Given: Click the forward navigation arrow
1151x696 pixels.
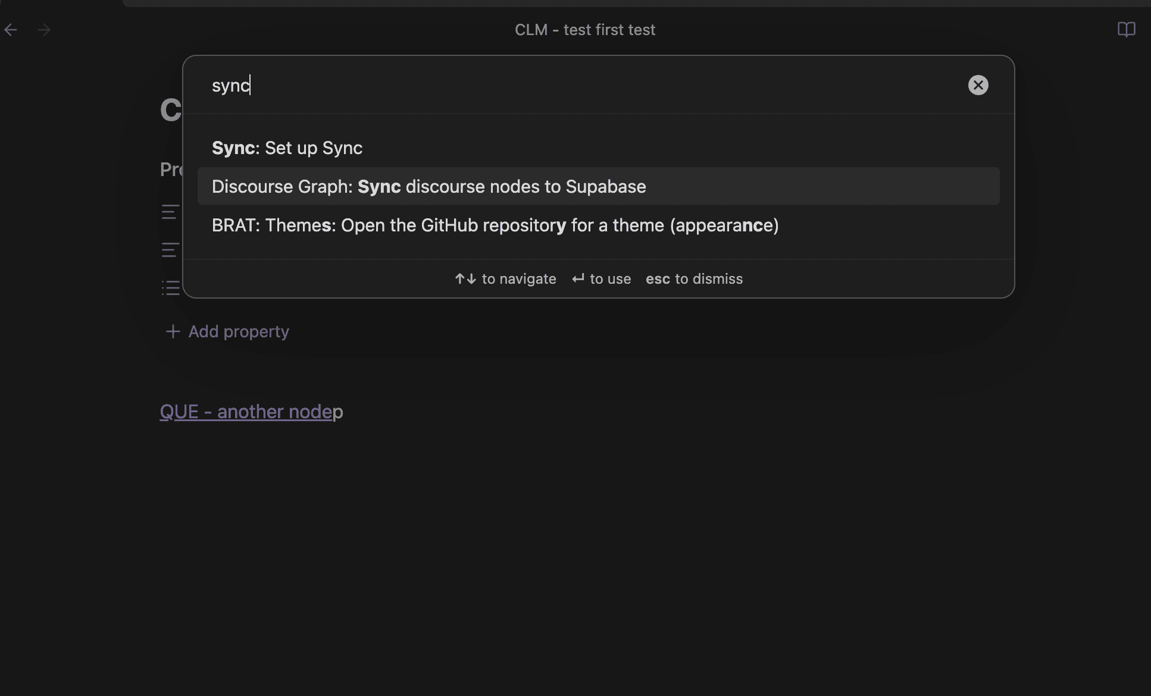Looking at the screenshot, I should point(44,30).
